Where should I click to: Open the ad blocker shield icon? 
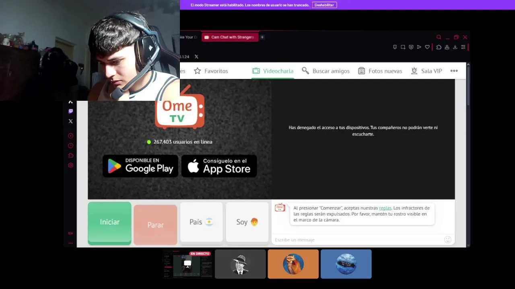[x=411, y=47]
